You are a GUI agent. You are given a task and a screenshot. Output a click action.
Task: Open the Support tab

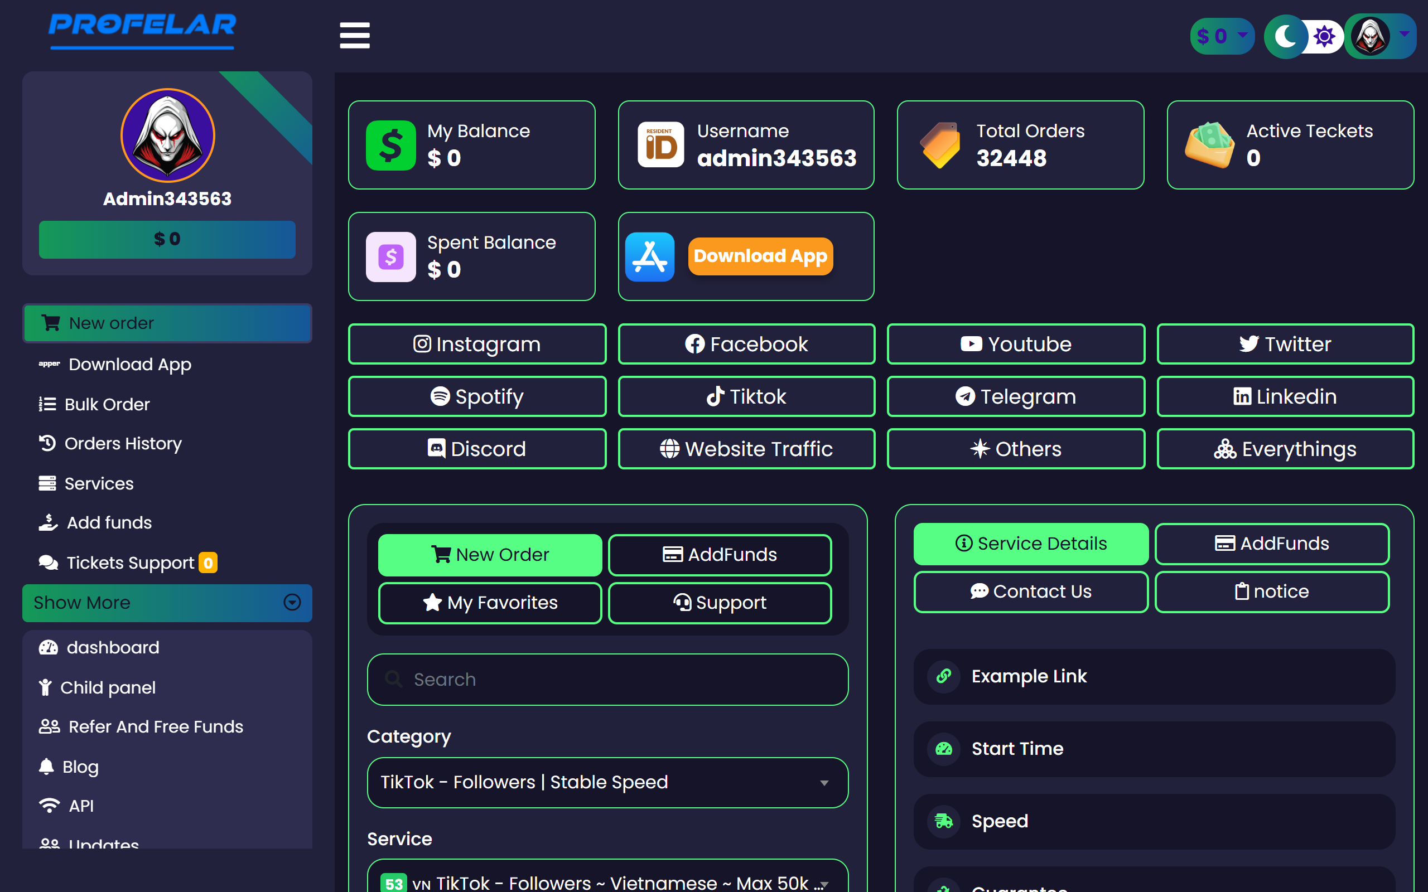pos(720,602)
